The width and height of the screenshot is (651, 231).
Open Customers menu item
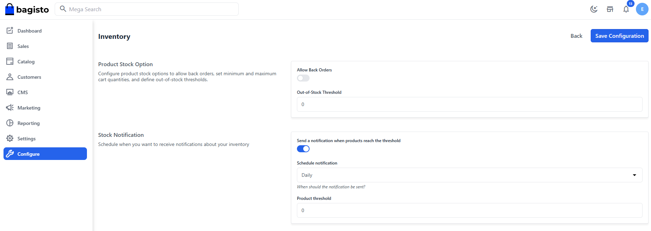click(x=29, y=77)
